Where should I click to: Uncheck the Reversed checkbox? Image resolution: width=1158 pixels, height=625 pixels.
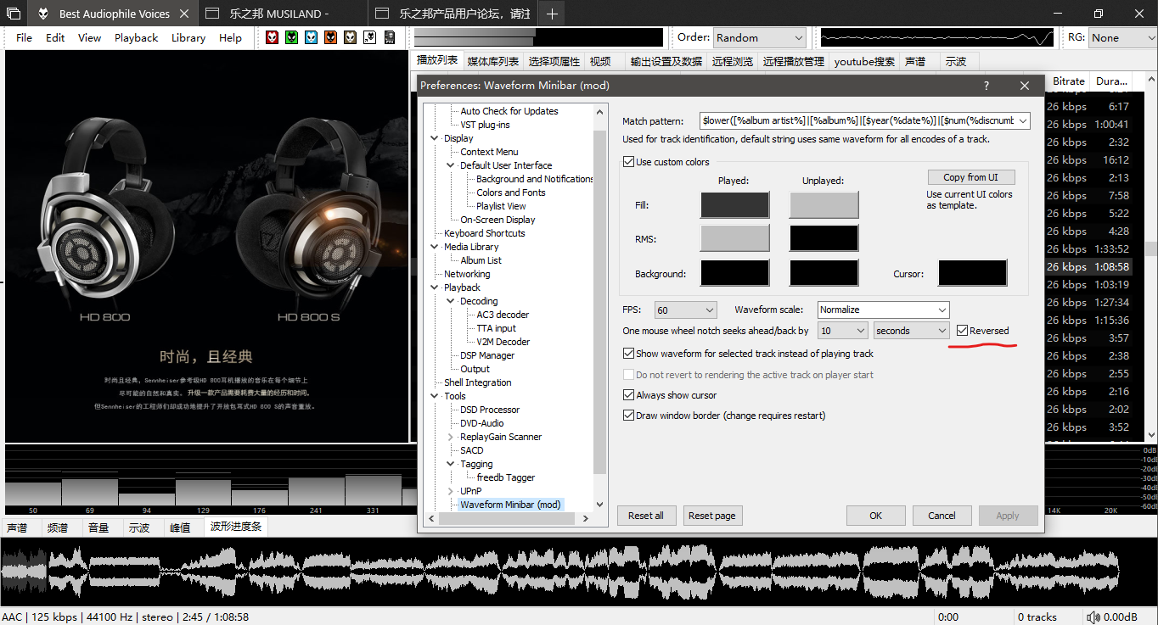(962, 331)
